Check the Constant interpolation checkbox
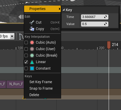 (26, 68)
